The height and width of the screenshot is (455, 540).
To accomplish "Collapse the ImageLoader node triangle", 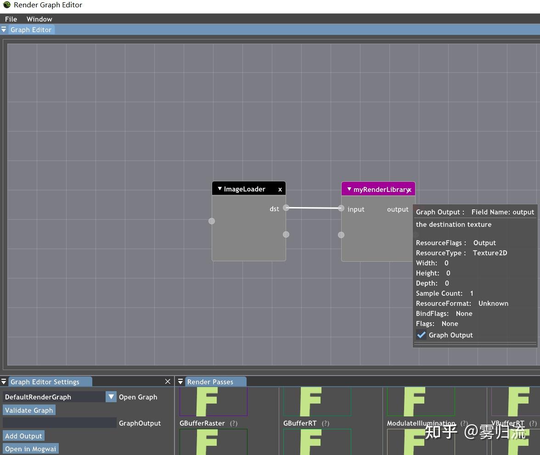I will (219, 189).
